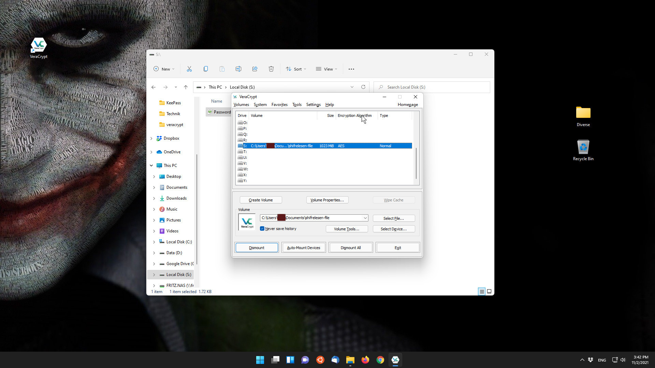655x368 pixels.
Task: Expand the Dropbox tree node
Action: (151, 138)
